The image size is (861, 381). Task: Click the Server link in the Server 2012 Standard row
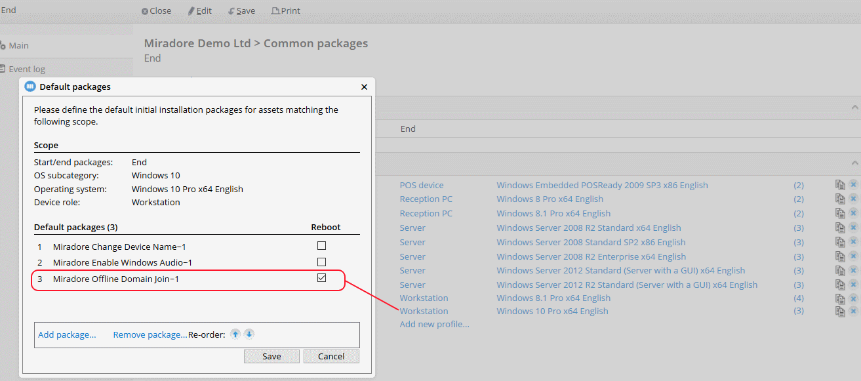click(x=412, y=270)
